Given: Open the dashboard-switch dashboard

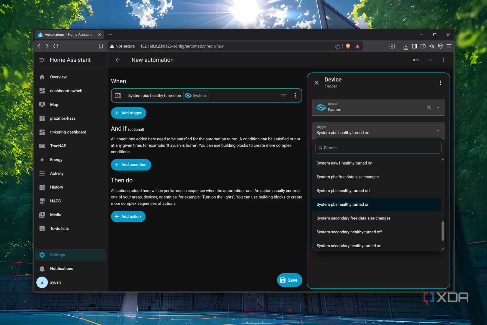Looking at the screenshot, I should (x=71, y=91).
